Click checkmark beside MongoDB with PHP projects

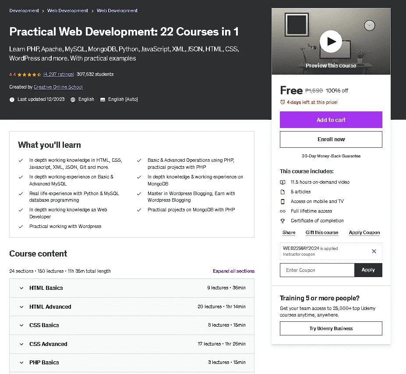tap(139, 210)
